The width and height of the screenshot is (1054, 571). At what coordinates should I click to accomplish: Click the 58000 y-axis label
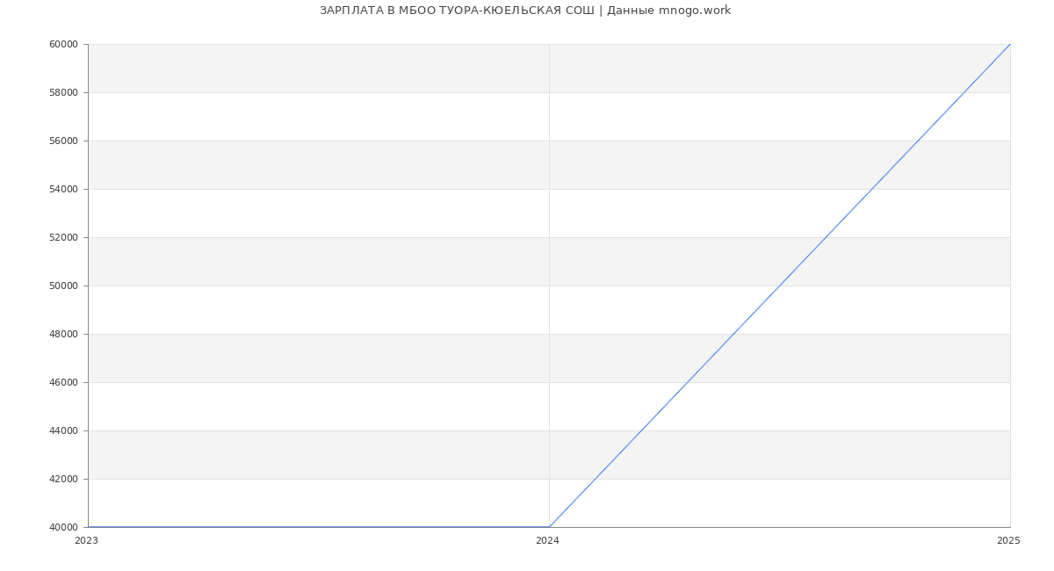pyautogui.click(x=64, y=92)
